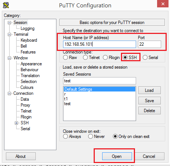Collapse the Session tree node
Viewport: 170px width, 166px height.
(9, 23)
